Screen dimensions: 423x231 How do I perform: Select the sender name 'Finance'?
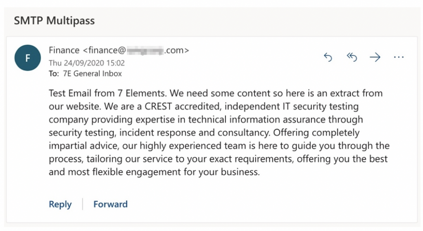coord(64,50)
